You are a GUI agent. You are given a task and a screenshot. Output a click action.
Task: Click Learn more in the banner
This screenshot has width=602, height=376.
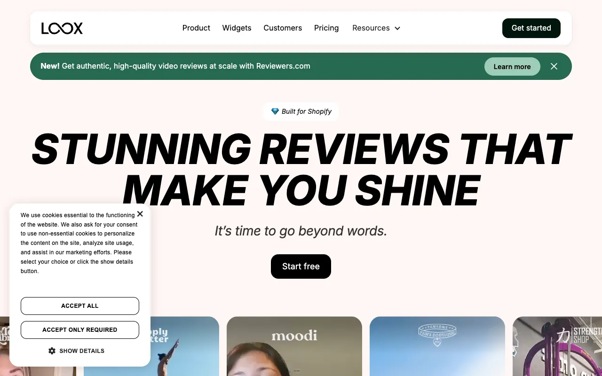click(x=512, y=67)
